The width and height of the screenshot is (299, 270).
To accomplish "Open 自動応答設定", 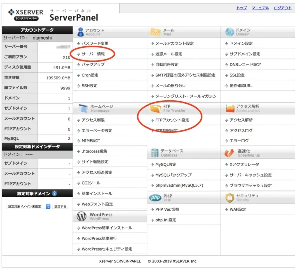I will click(167, 64).
